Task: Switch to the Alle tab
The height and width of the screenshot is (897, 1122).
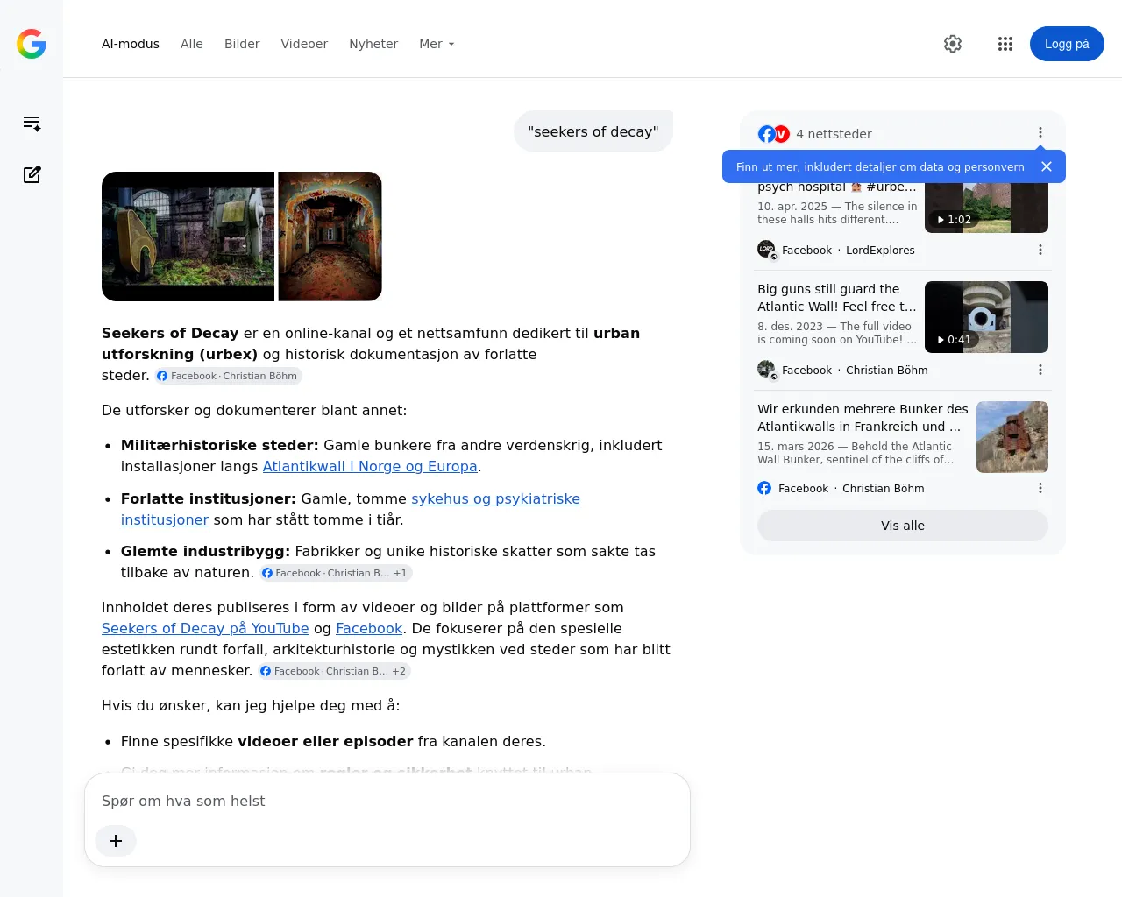Action: point(192,44)
